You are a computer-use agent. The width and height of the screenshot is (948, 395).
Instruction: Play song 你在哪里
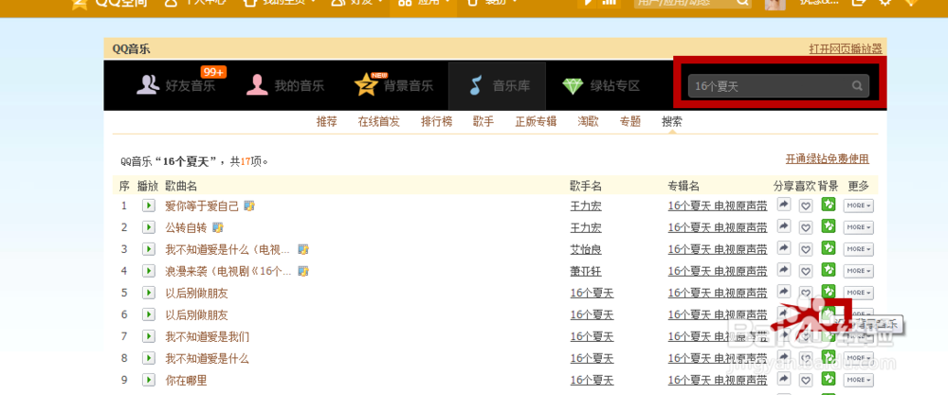(x=148, y=380)
